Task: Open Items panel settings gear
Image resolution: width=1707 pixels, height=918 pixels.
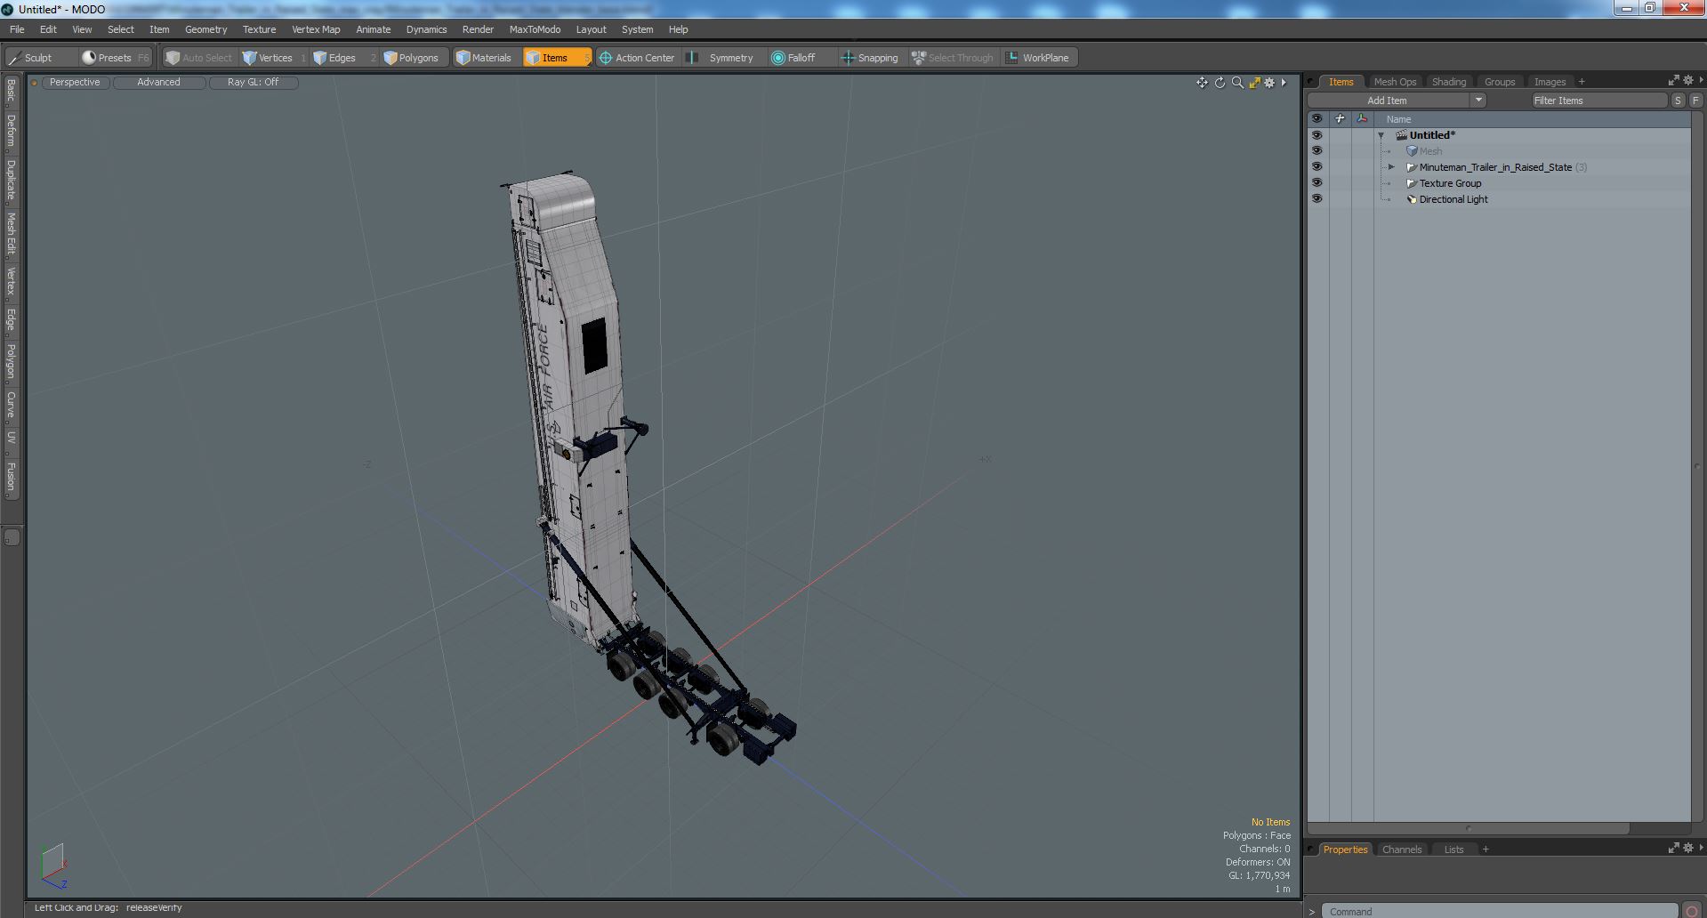Action: [x=1687, y=81]
